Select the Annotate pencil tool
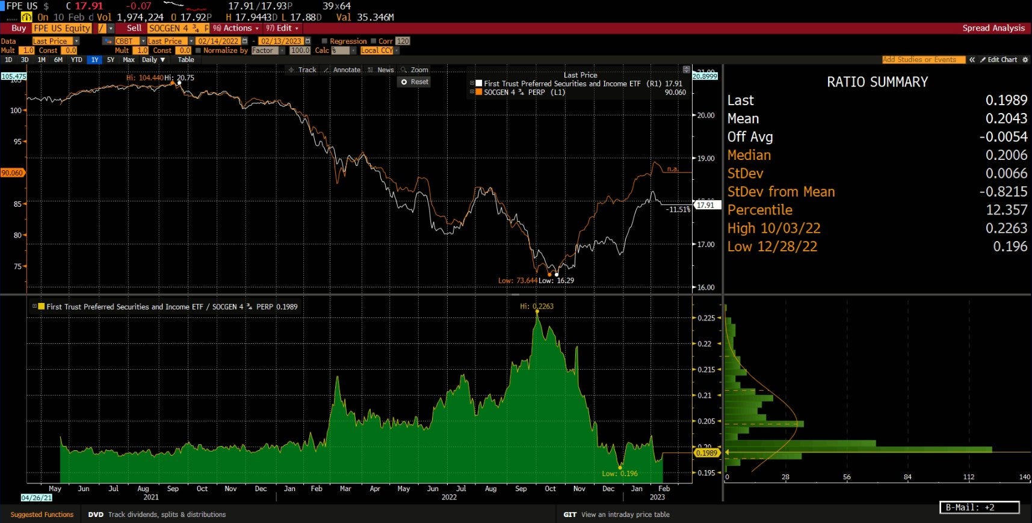 (x=342, y=70)
